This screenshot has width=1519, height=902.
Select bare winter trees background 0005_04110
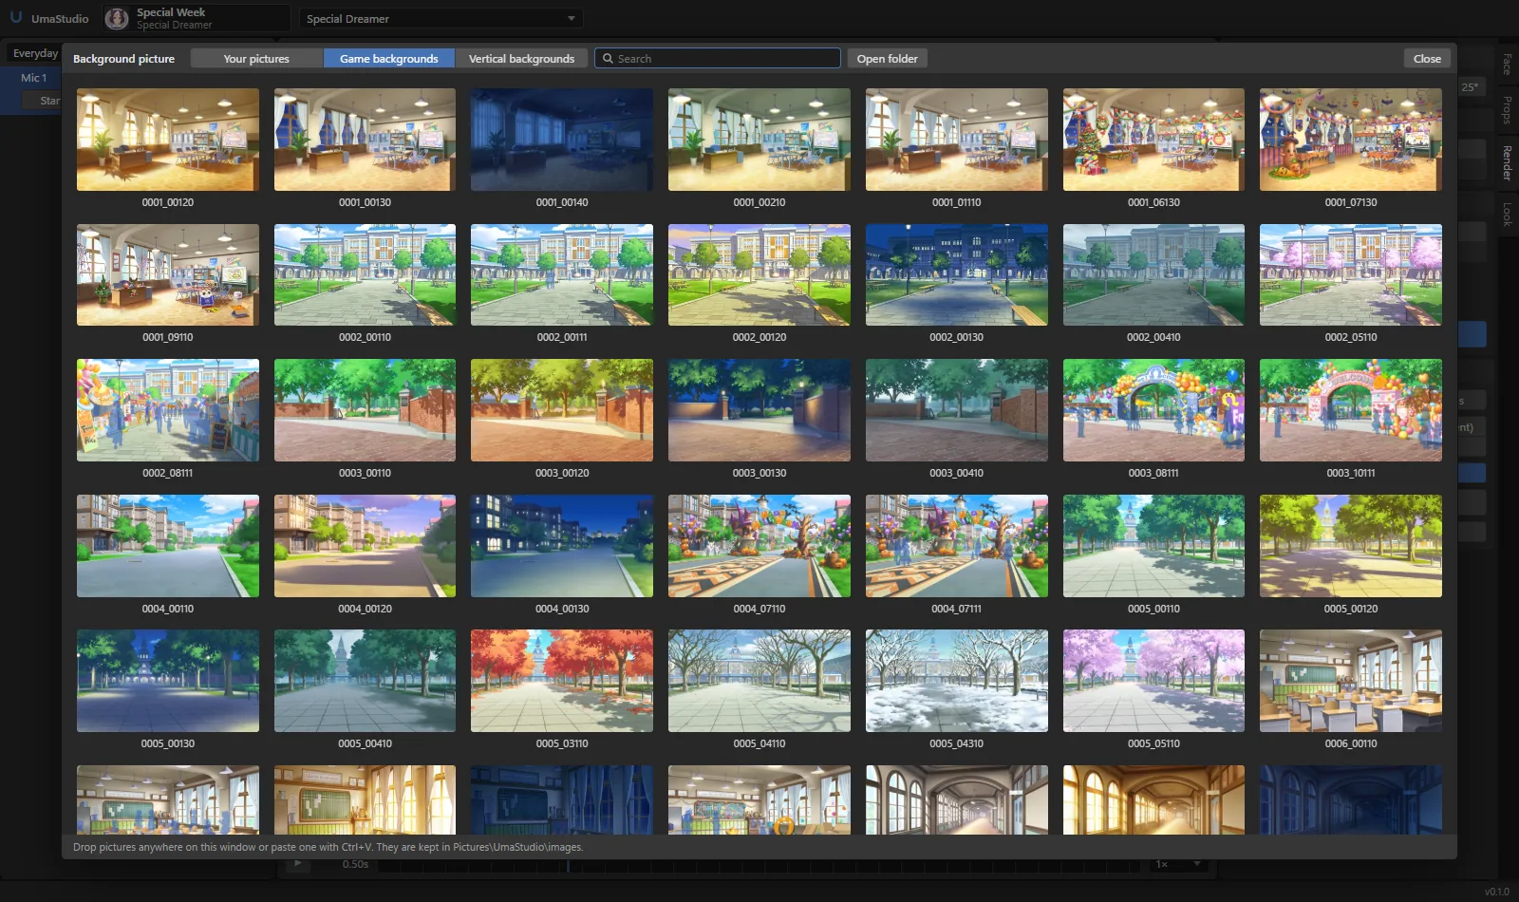click(x=759, y=681)
